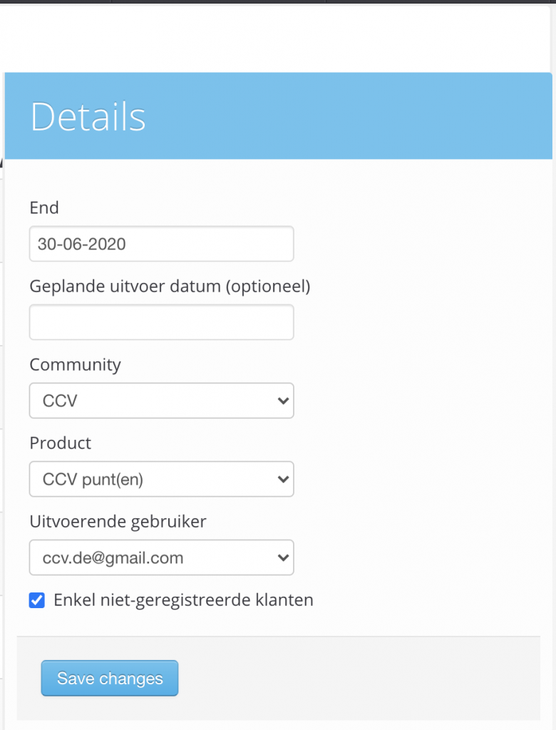Uncheck the Enkel niet-geregistreerde klanten checkbox
556x730 pixels.
tap(37, 600)
